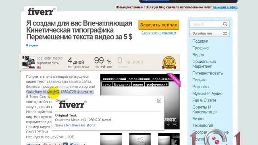Click the Search input field
This screenshot has width=258, height=145.
(x=205, y=24)
